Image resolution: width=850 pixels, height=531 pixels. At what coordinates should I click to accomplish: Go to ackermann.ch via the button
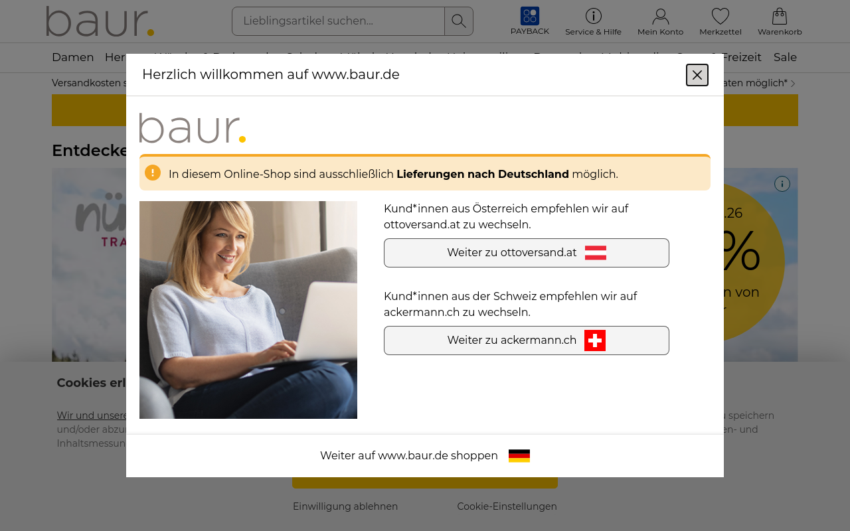(527, 341)
